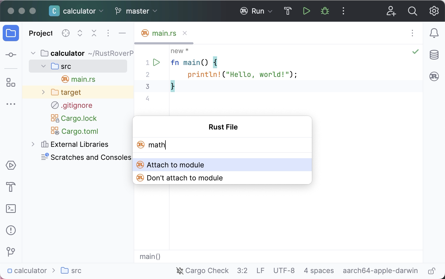445x279 pixels.
Task: Build the project with the hammer icon
Action: coord(288,11)
